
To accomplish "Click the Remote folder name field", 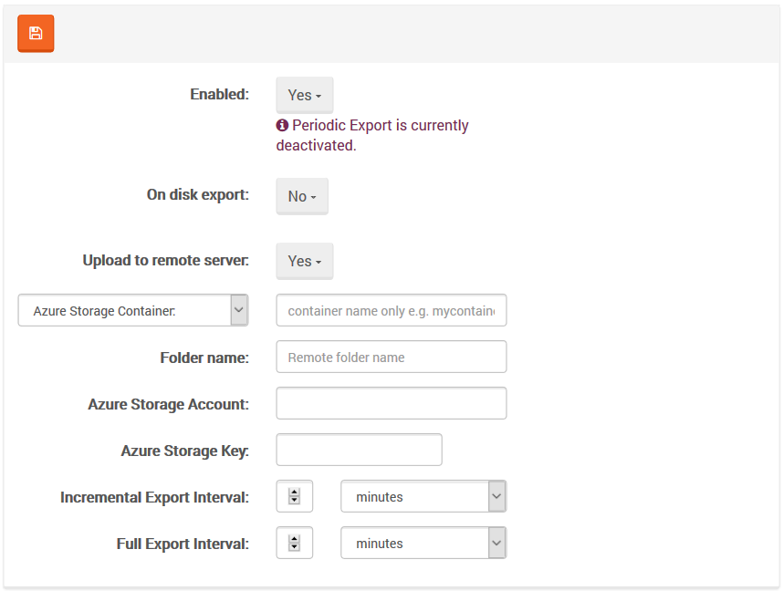I will [x=391, y=357].
